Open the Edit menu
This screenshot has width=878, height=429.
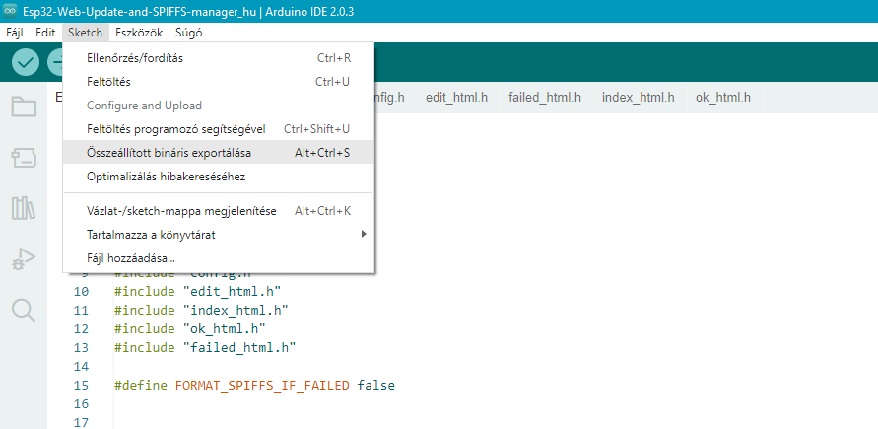(x=45, y=33)
